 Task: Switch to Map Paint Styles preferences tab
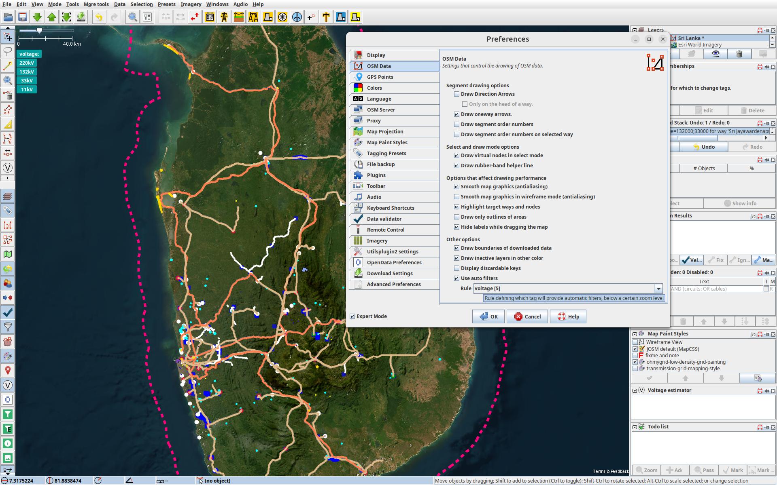tap(387, 143)
